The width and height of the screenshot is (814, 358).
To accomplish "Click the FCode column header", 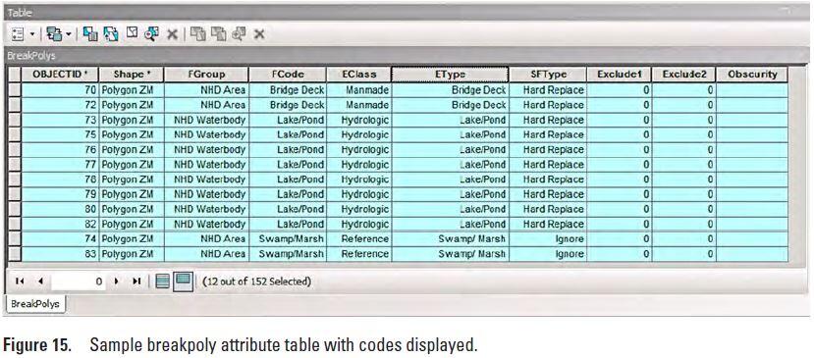I will pyautogui.click(x=288, y=75).
